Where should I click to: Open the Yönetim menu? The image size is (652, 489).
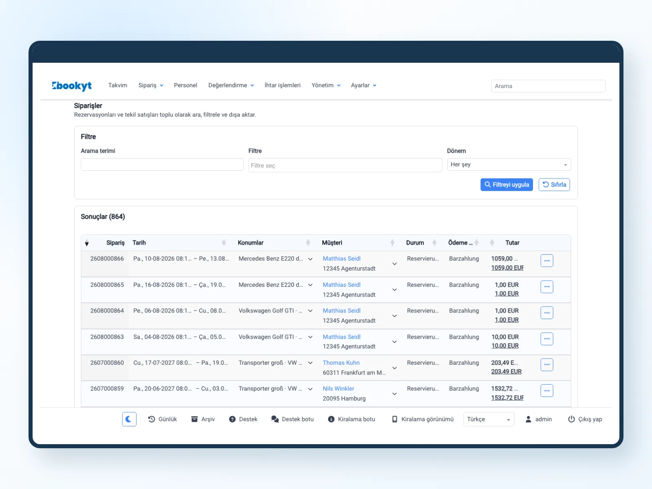[326, 85]
